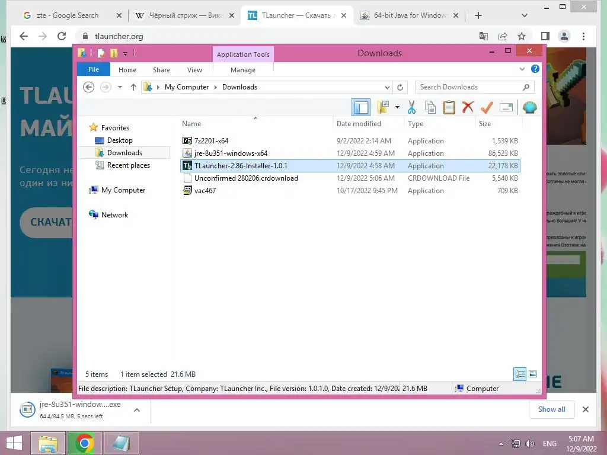
Task: Click the Chrome icon on the taskbar
Action: [x=84, y=443]
